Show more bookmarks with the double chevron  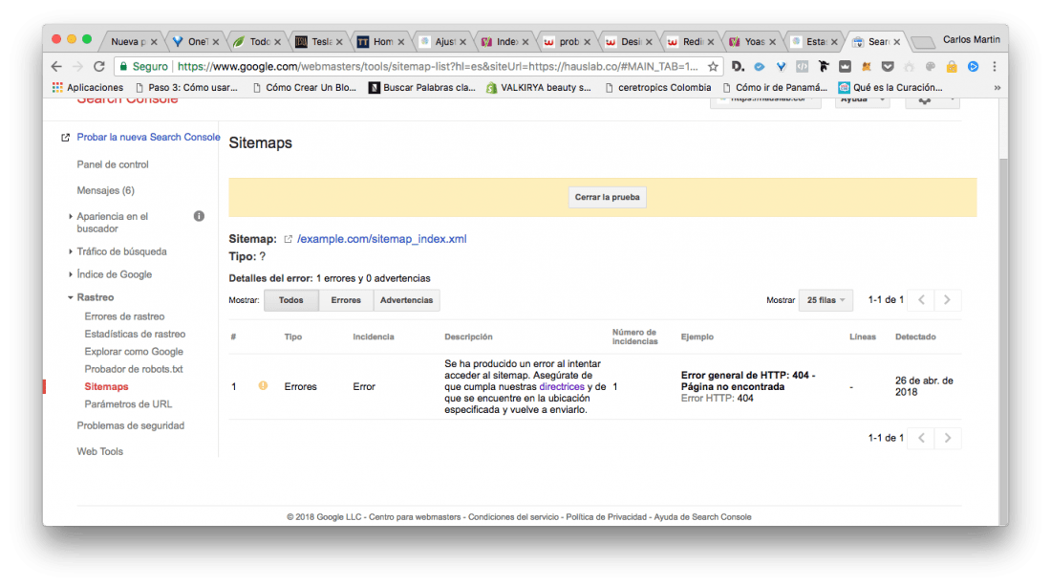click(997, 87)
